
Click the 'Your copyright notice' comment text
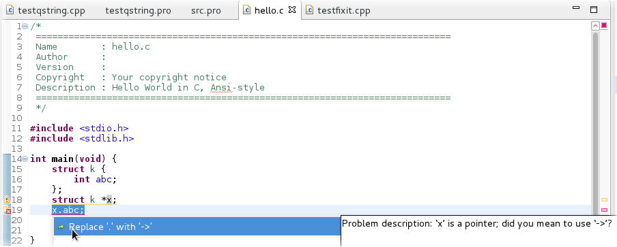169,78
